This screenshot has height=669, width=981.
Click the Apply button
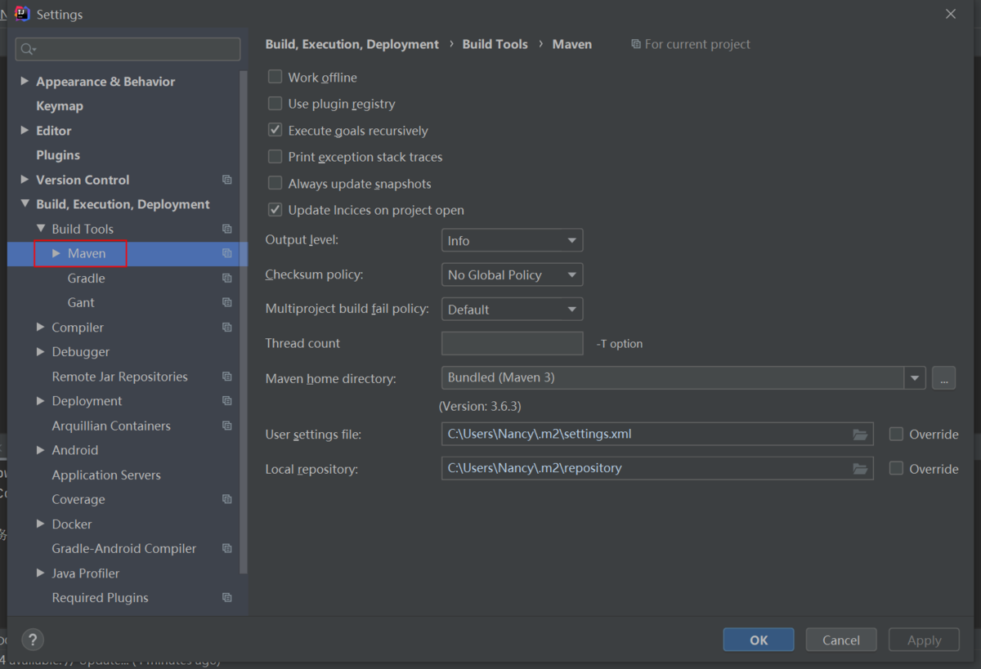point(924,640)
